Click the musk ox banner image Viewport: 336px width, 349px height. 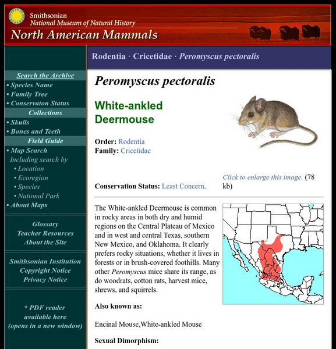[285, 33]
